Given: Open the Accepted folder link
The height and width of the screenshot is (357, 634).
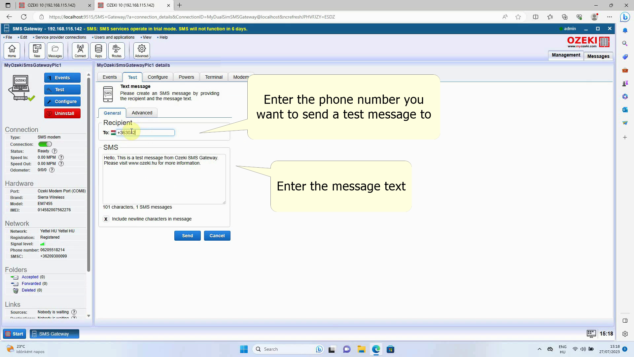Looking at the screenshot, I should 30,277.
